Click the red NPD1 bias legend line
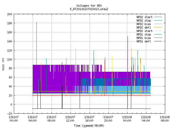The height and width of the screenshot is (128, 170). [x=158, y=38]
